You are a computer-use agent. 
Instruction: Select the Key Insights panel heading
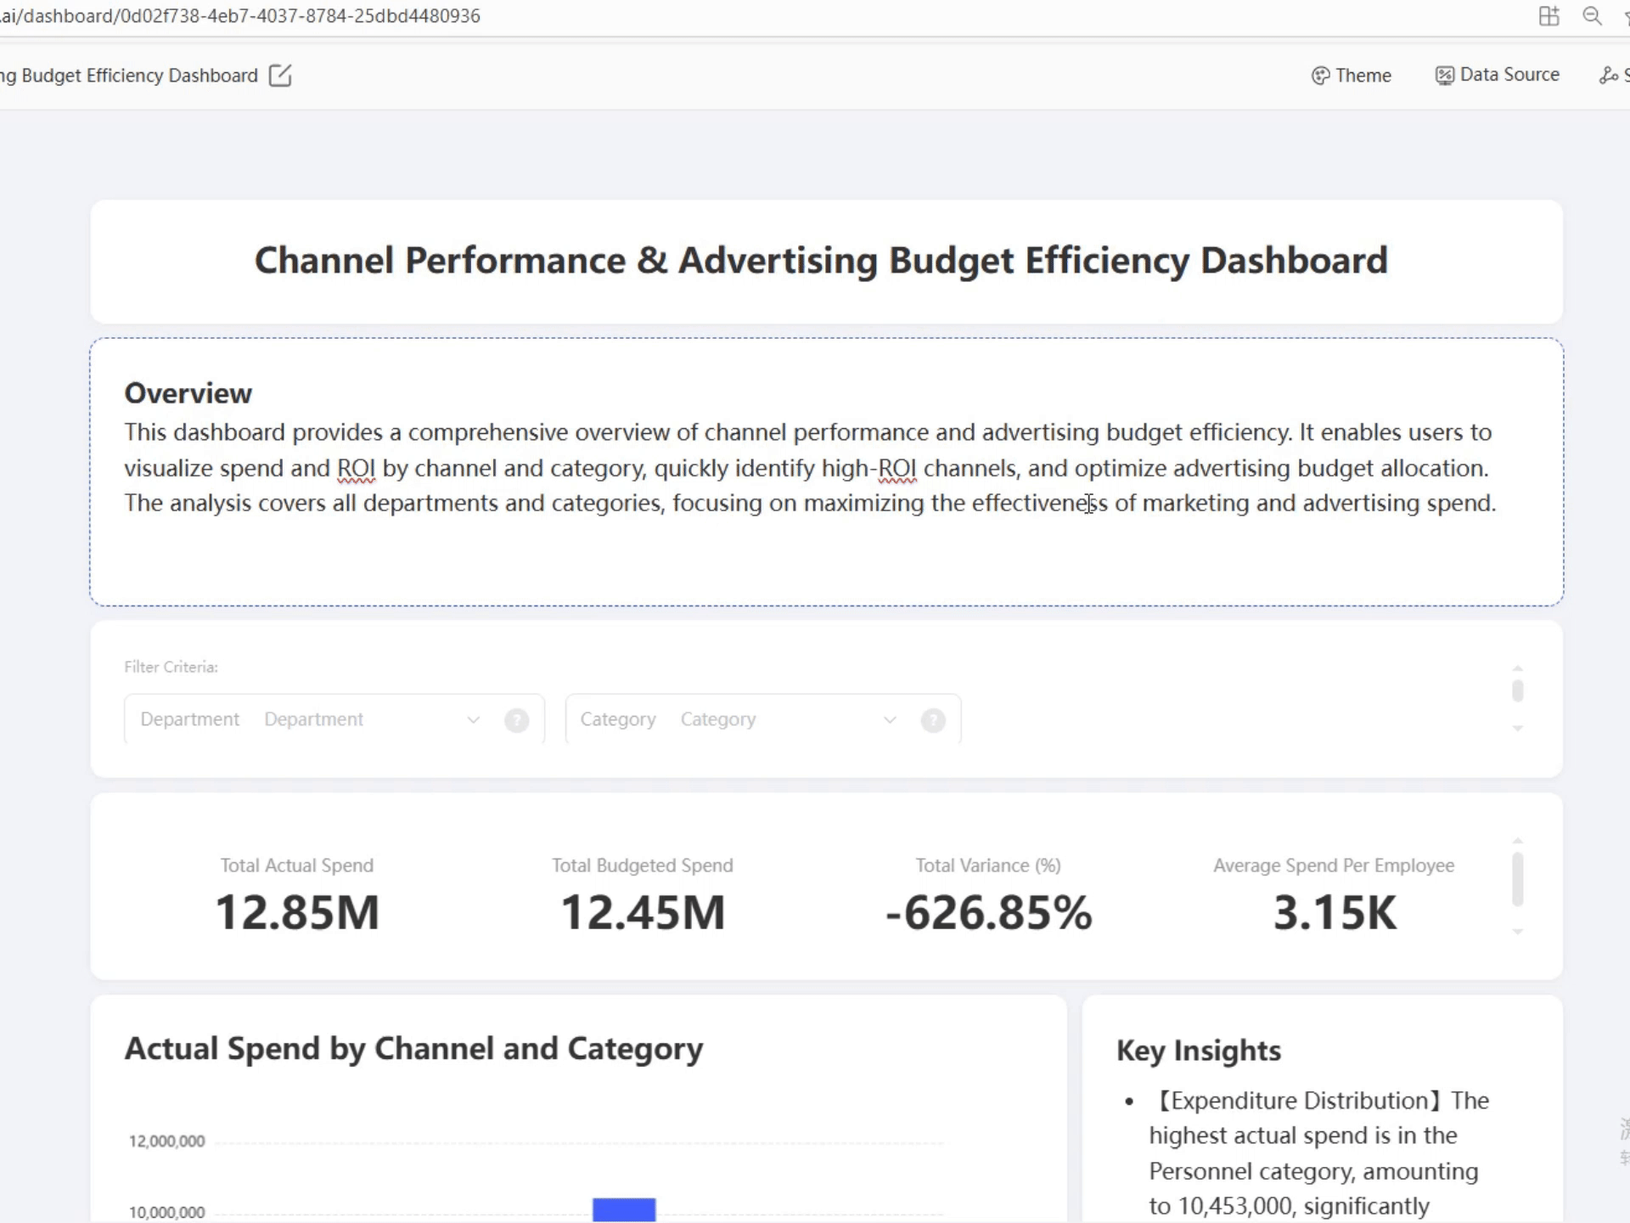point(1198,1051)
